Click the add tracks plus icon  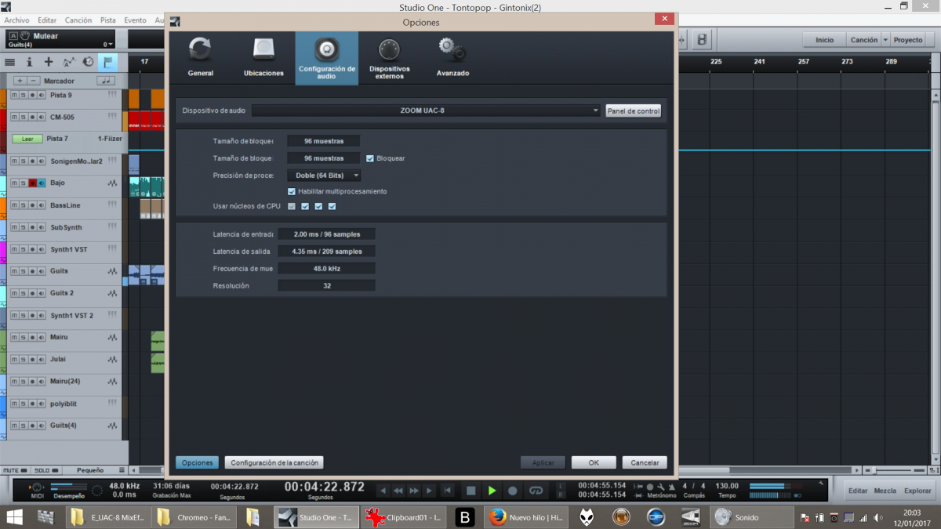point(49,62)
